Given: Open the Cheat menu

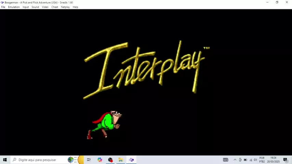Looking at the screenshot, I should coord(55,7).
